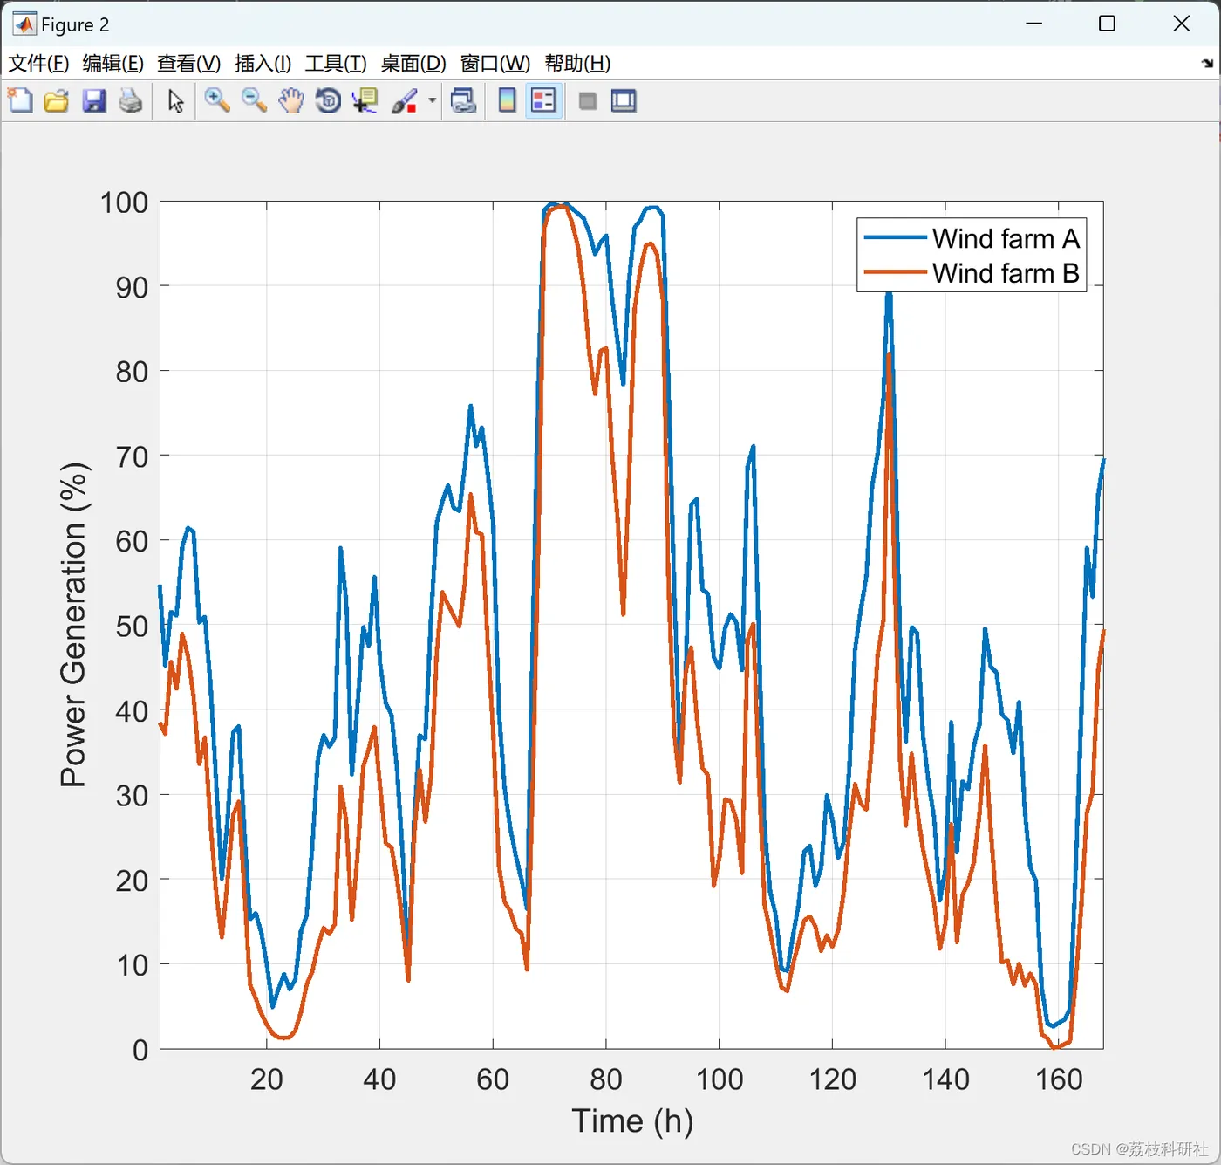
Task: Click the Hide Plot Tools icon
Action: (588, 101)
